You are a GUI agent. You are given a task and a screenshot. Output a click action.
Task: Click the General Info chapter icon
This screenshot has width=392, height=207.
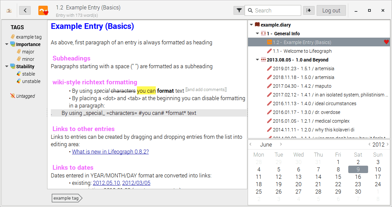coord(263,33)
